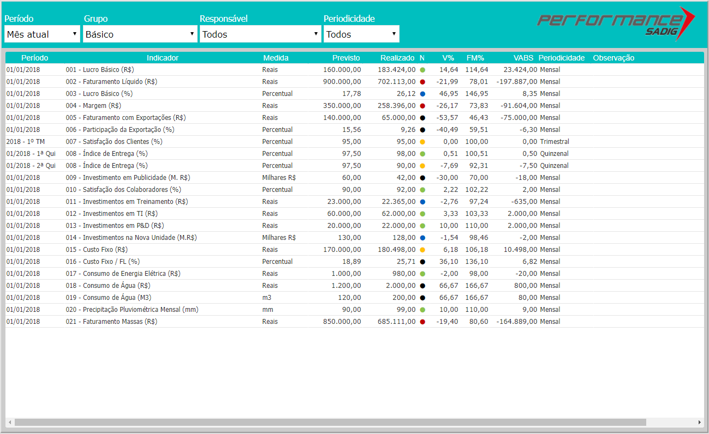Click black status dot for Faturamento com Exportações
Screen dimensions: 709x434
tap(422, 118)
